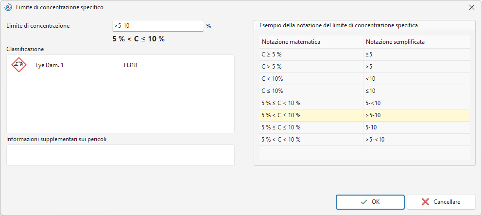Choose the C < 10% example row
The width and height of the screenshot is (482, 216).
tap(364, 79)
